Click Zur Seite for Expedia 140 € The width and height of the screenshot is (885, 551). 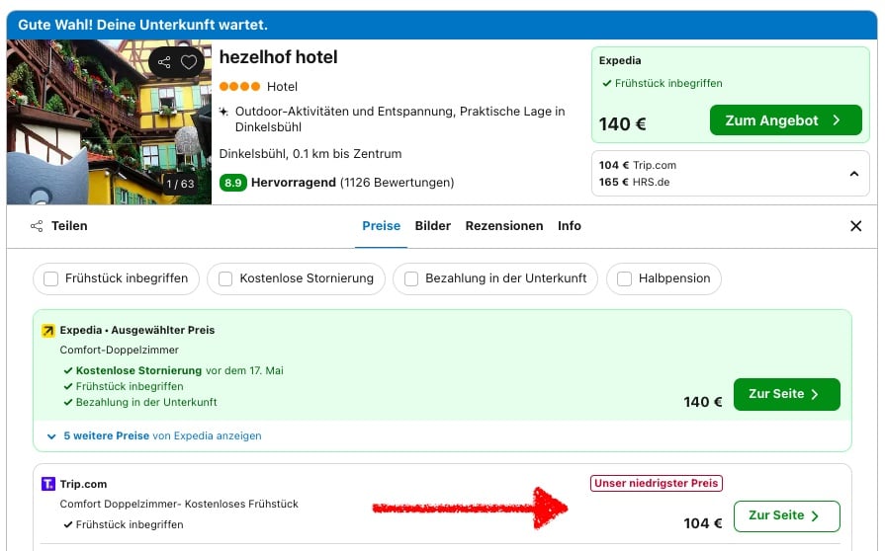pos(787,394)
